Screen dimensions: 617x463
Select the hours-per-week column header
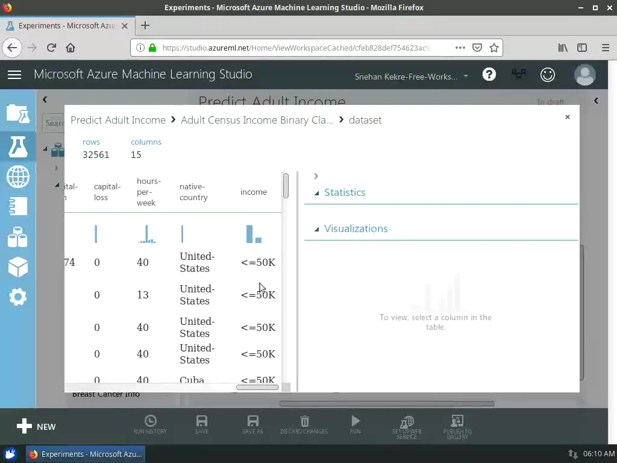(x=149, y=192)
